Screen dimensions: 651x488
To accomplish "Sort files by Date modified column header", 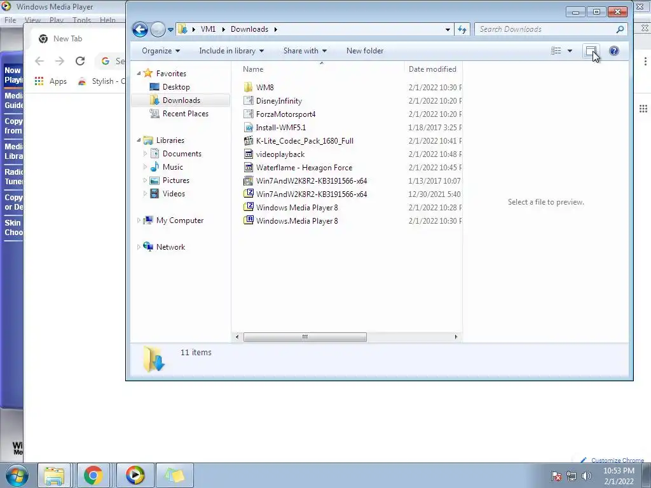I will (433, 69).
